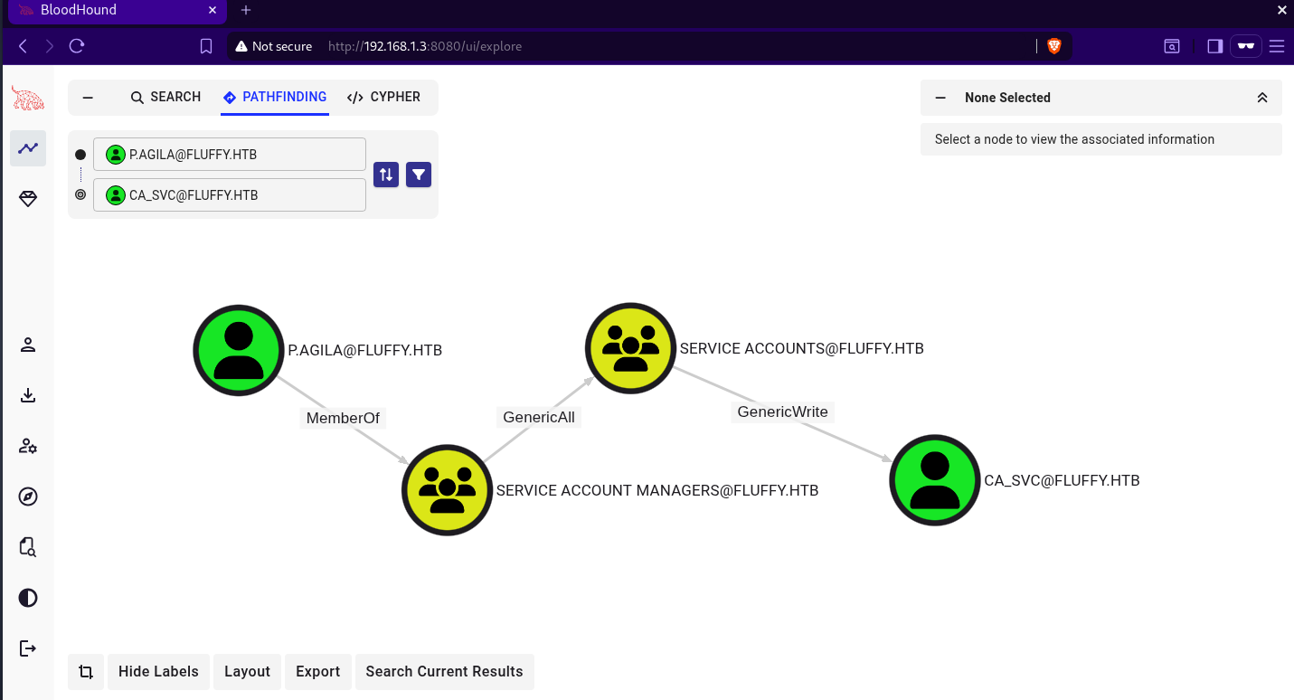The image size is (1294, 700).
Task: Click Hide Labels to toggle graph labels
Action: 158,672
